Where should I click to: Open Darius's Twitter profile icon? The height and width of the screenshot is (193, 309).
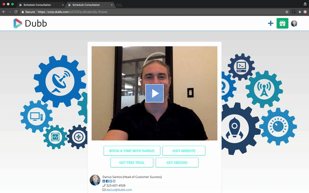tap(111, 181)
